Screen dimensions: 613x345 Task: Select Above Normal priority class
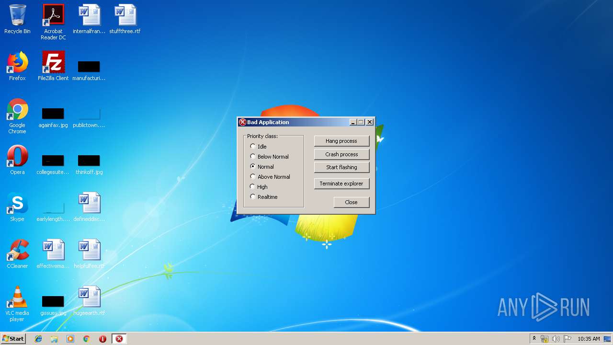(x=270, y=176)
